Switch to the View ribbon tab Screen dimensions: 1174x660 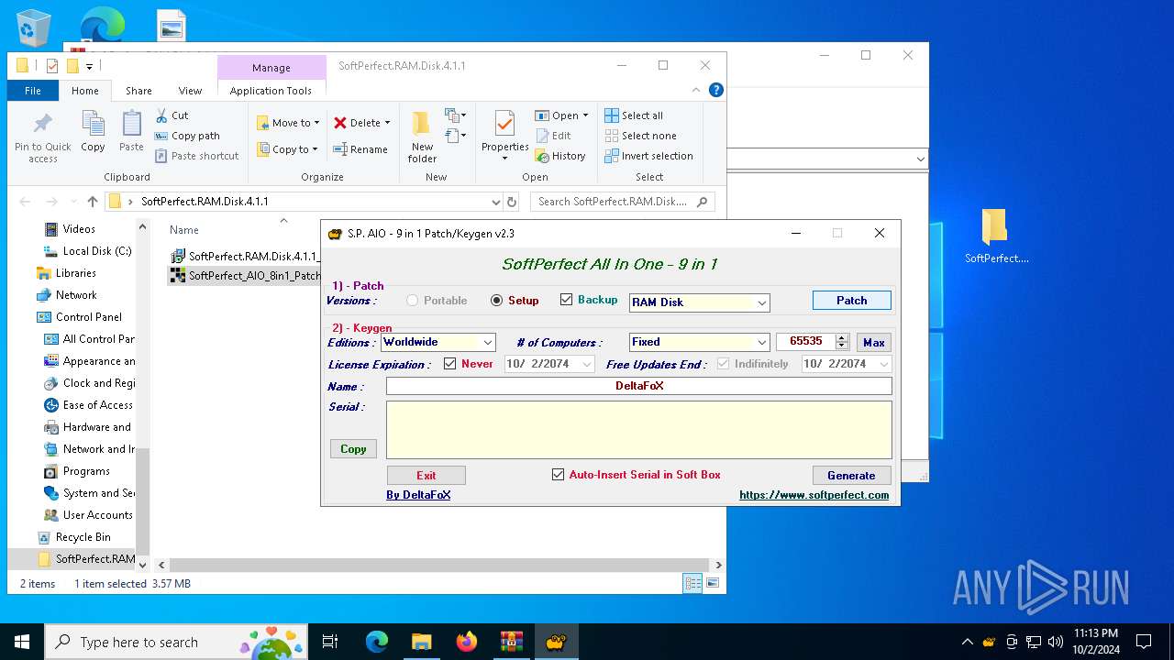[190, 91]
